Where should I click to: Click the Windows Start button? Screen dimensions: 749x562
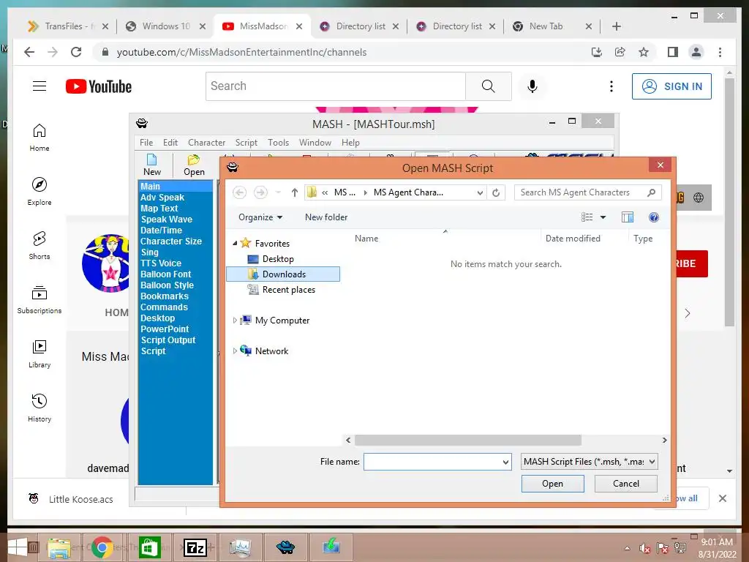[18, 547]
